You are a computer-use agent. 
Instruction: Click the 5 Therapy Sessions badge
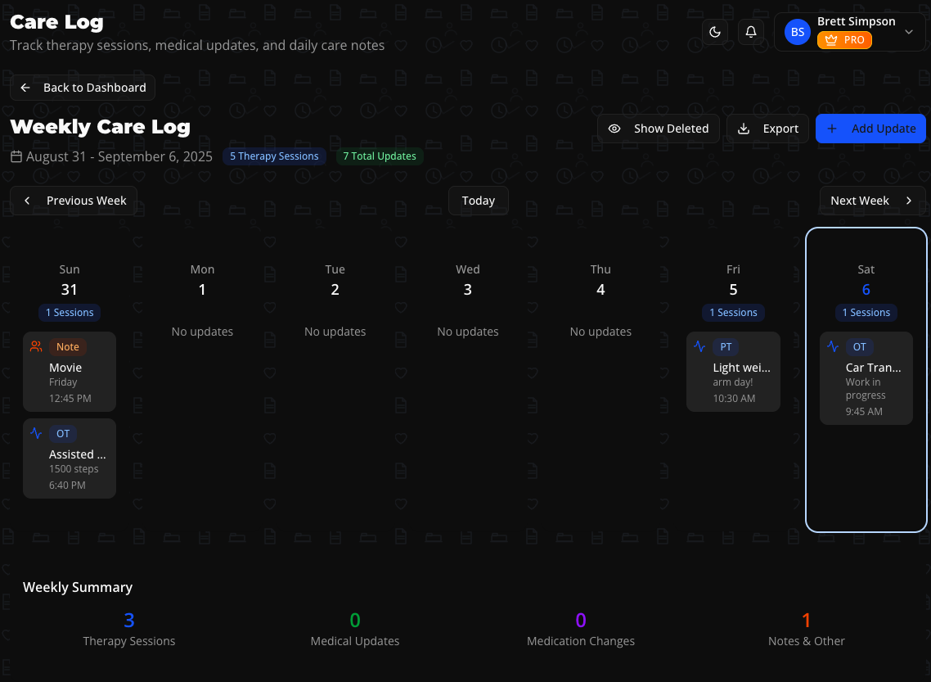point(274,156)
